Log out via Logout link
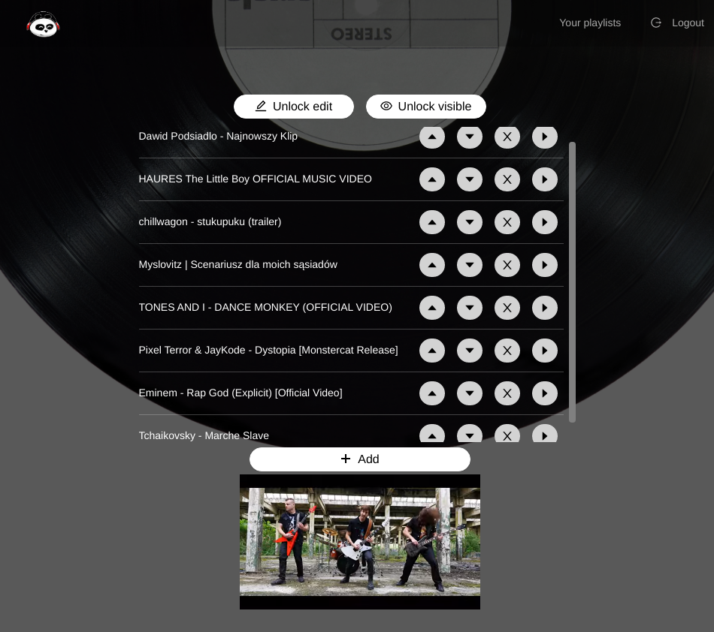Viewport: 714px width, 632px height. (x=677, y=23)
